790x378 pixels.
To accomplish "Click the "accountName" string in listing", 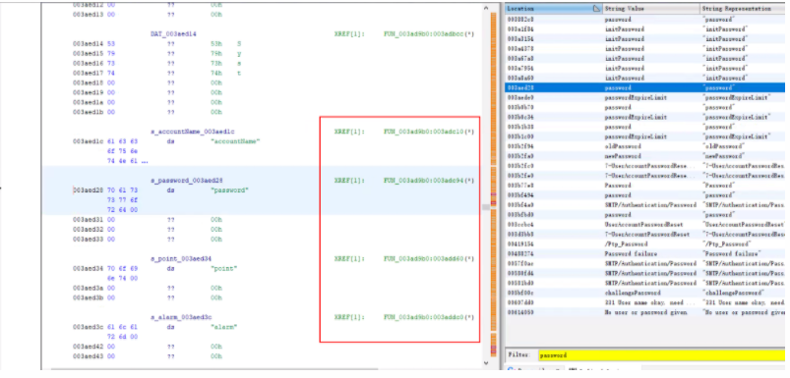I will click(x=235, y=141).
